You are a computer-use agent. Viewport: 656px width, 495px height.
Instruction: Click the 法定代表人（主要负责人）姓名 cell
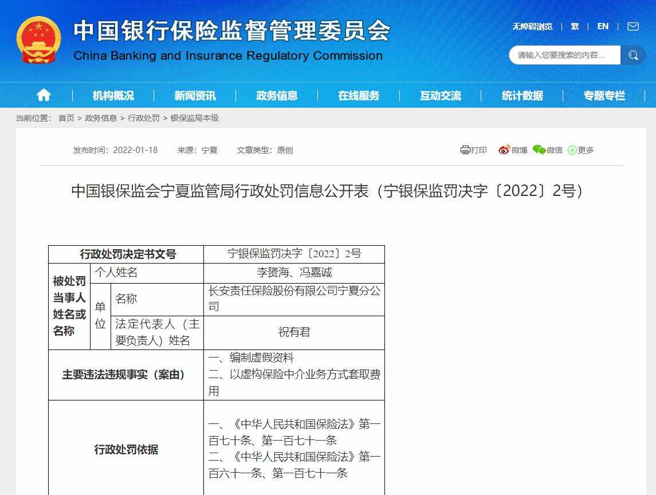[158, 332]
